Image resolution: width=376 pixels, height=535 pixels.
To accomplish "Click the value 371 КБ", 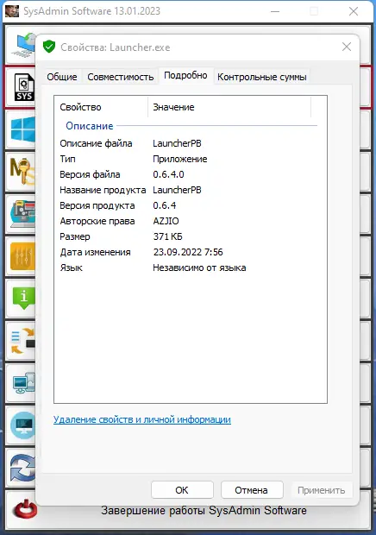I will point(167,236).
